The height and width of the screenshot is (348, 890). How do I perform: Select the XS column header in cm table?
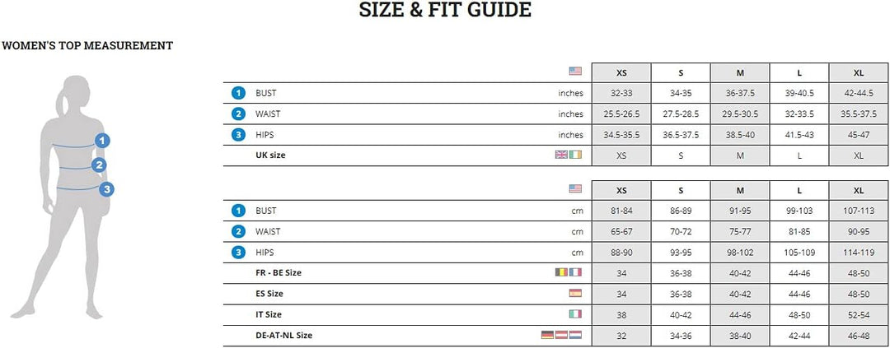point(621,190)
